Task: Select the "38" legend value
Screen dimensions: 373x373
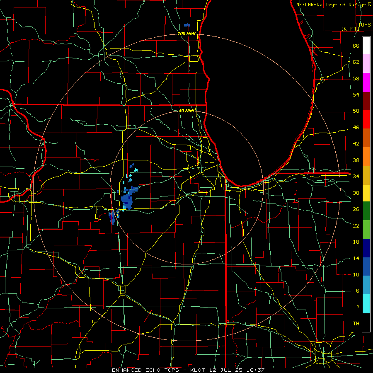Action: tap(356, 160)
